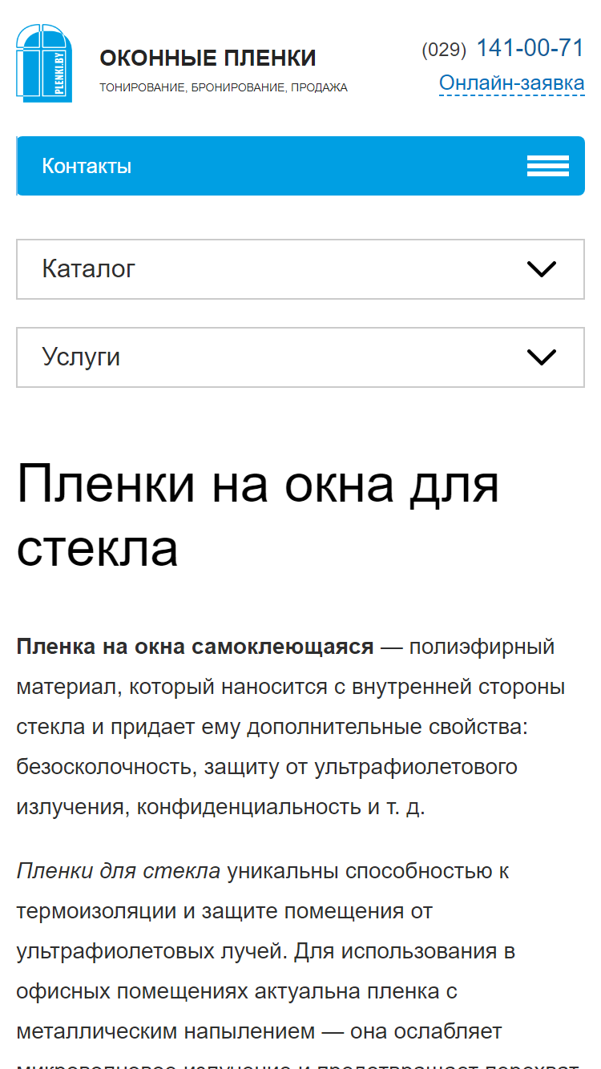This screenshot has width=601, height=1069.
Task: Click the heading Пленки на окна для стекла
Action: tap(258, 517)
